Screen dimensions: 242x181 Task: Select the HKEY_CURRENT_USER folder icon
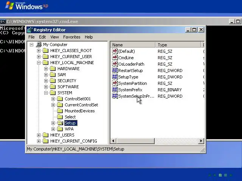pyautogui.click(x=45, y=57)
